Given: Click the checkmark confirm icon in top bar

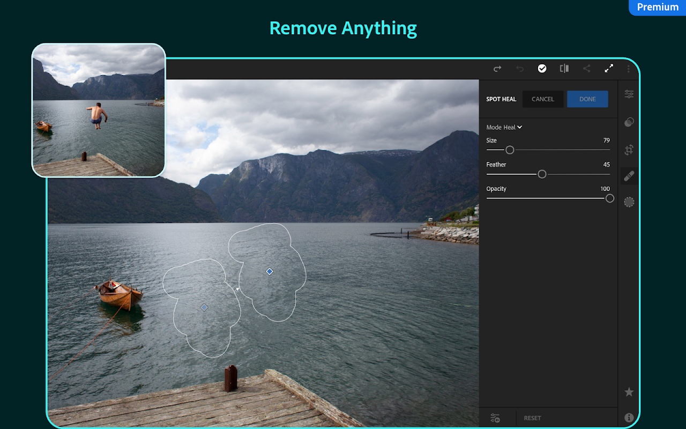Looking at the screenshot, I should (542, 69).
